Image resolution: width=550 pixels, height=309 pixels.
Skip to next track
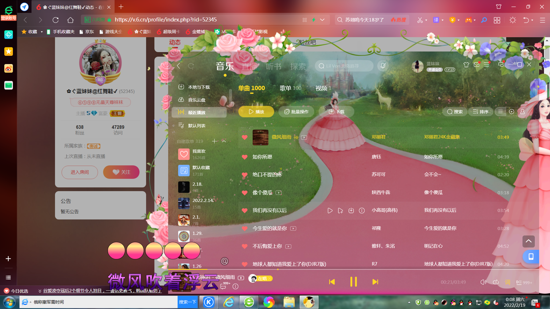coord(375,282)
